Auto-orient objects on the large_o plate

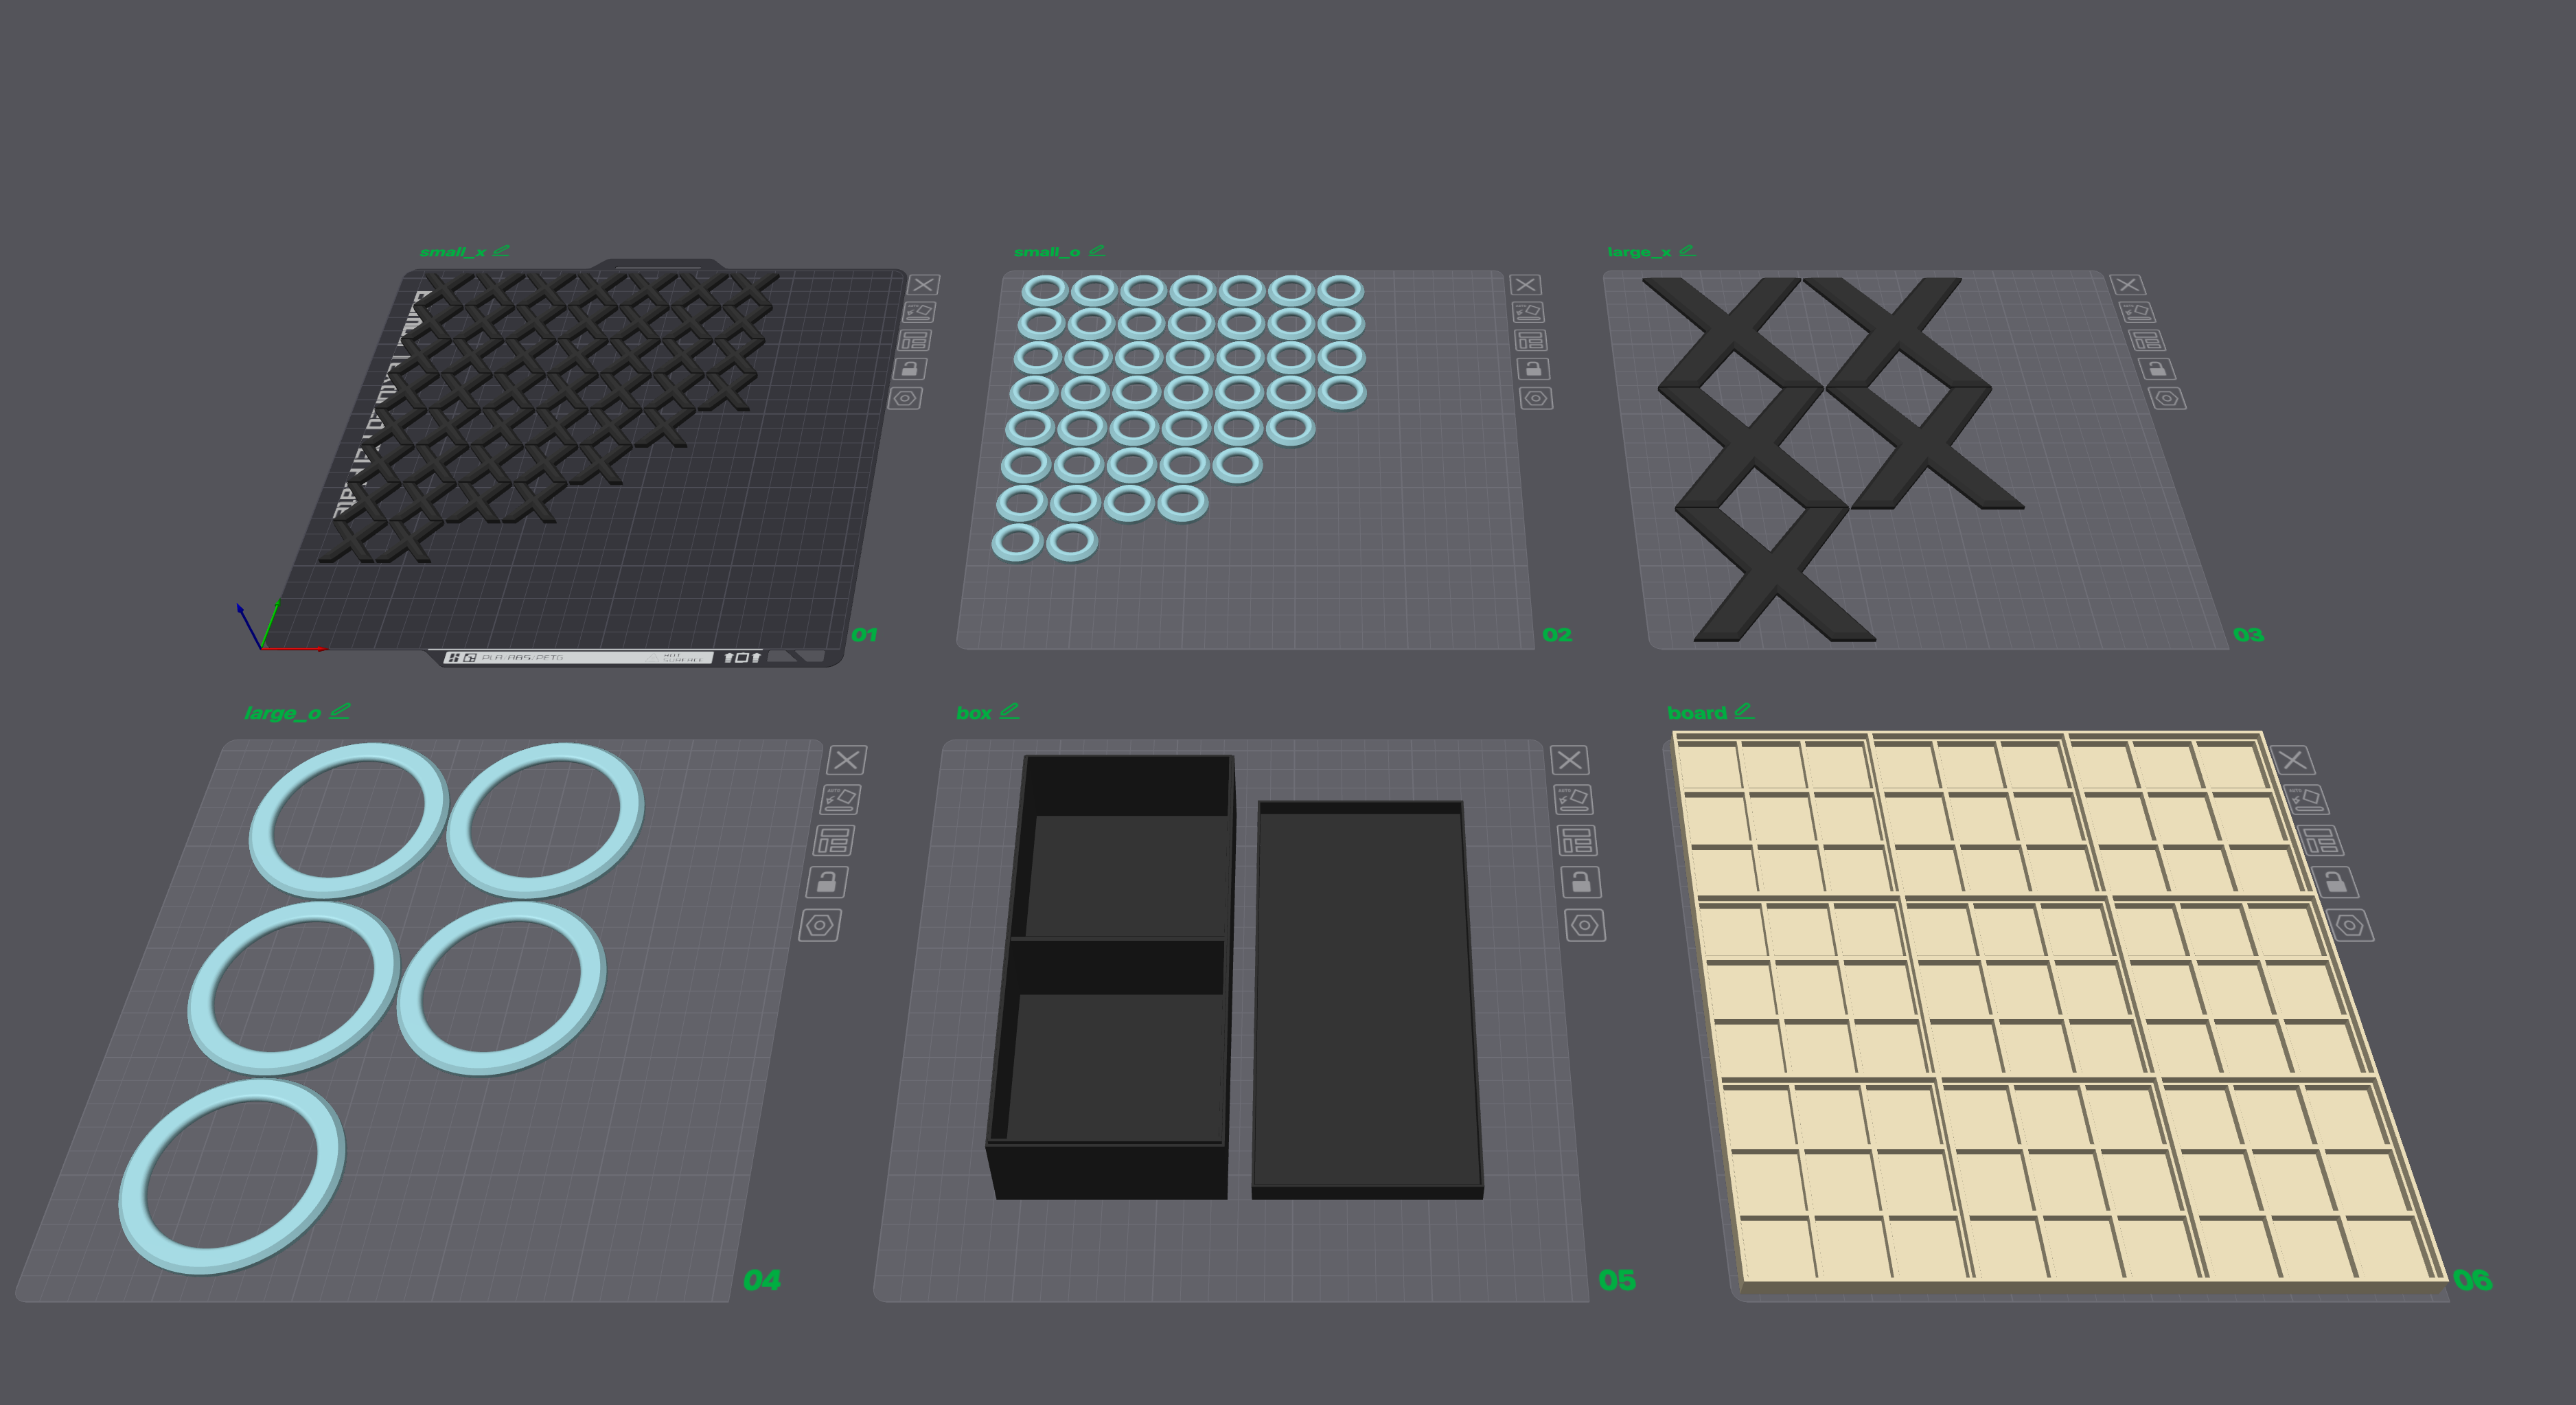coord(840,799)
